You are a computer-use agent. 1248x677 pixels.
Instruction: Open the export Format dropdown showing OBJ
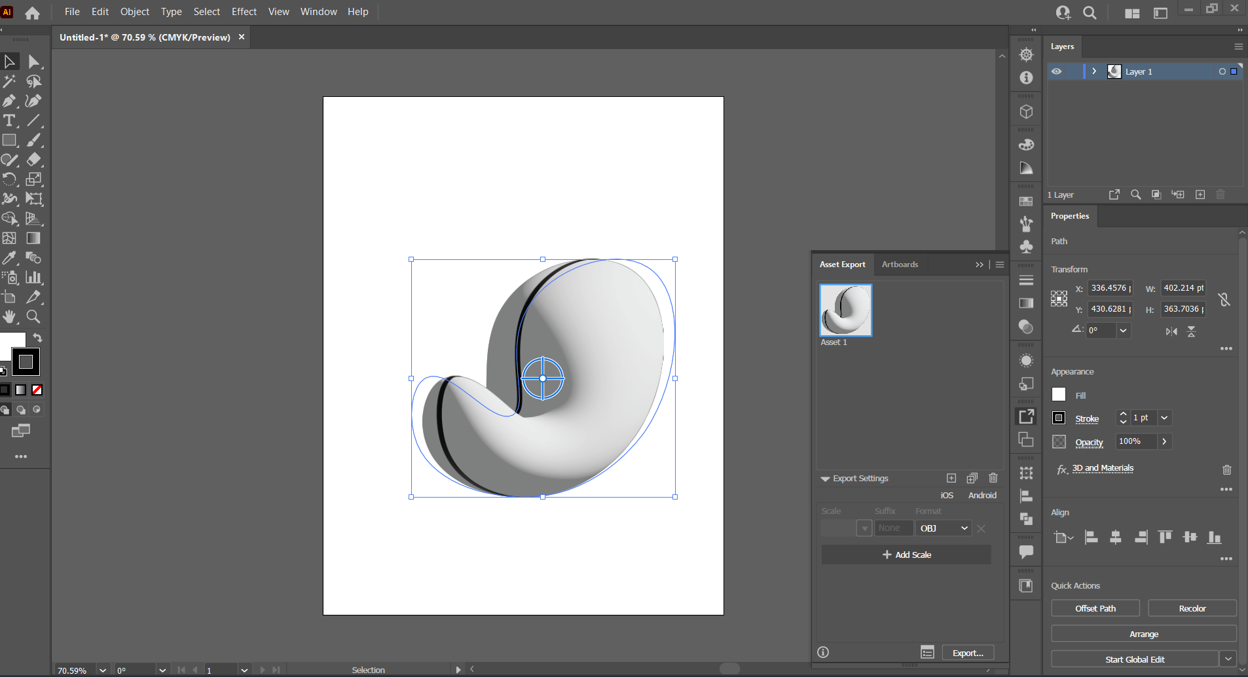click(x=943, y=528)
